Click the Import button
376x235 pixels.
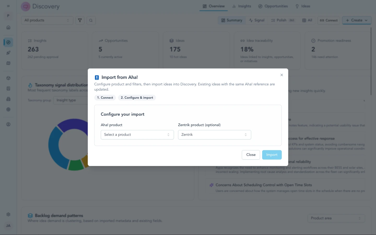point(272,155)
